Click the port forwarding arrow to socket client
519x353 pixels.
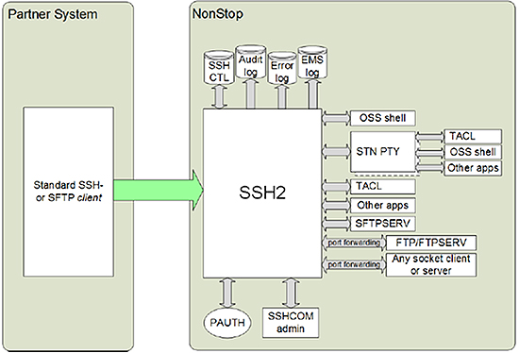click(x=354, y=264)
